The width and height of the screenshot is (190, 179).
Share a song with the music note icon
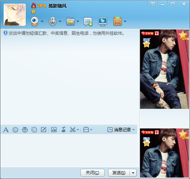coord(63,130)
